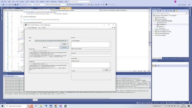Click inside Device Id field
This screenshot has height=108, width=192.
91,55
